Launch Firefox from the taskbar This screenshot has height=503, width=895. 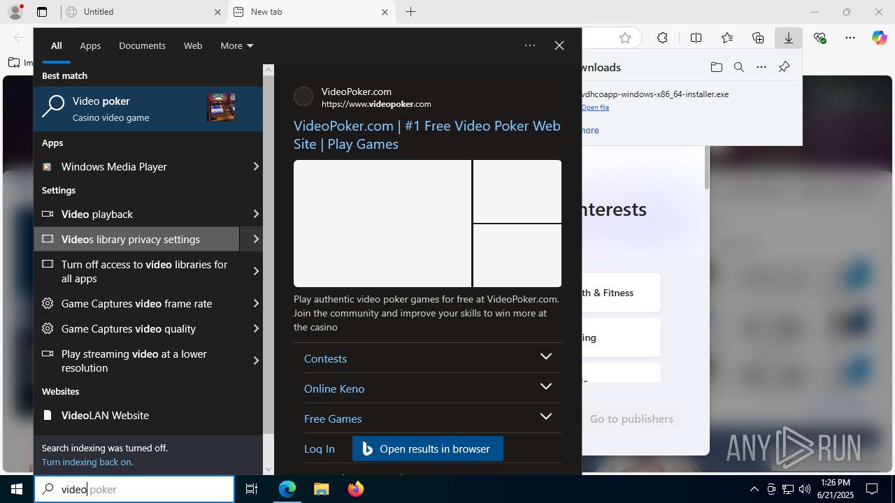coord(356,489)
